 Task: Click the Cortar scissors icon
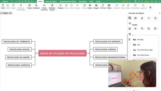point(8,5)
